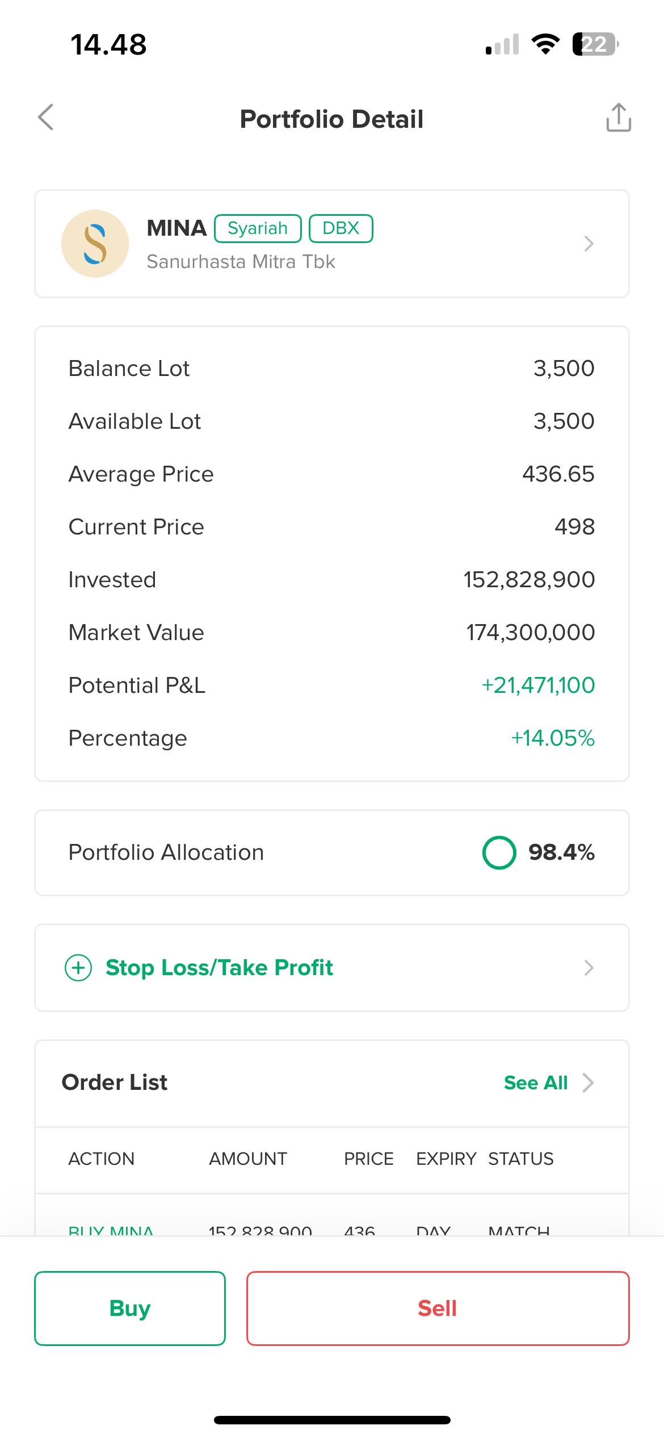Tap the back arrow icon
The height and width of the screenshot is (1438, 664).
(x=46, y=118)
